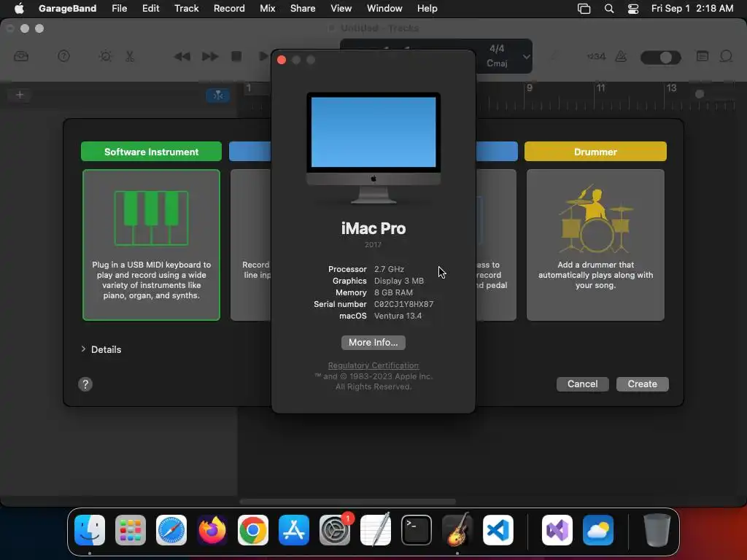Toggle the Count-in 1234 button
The width and height of the screenshot is (747, 560).
(596, 57)
